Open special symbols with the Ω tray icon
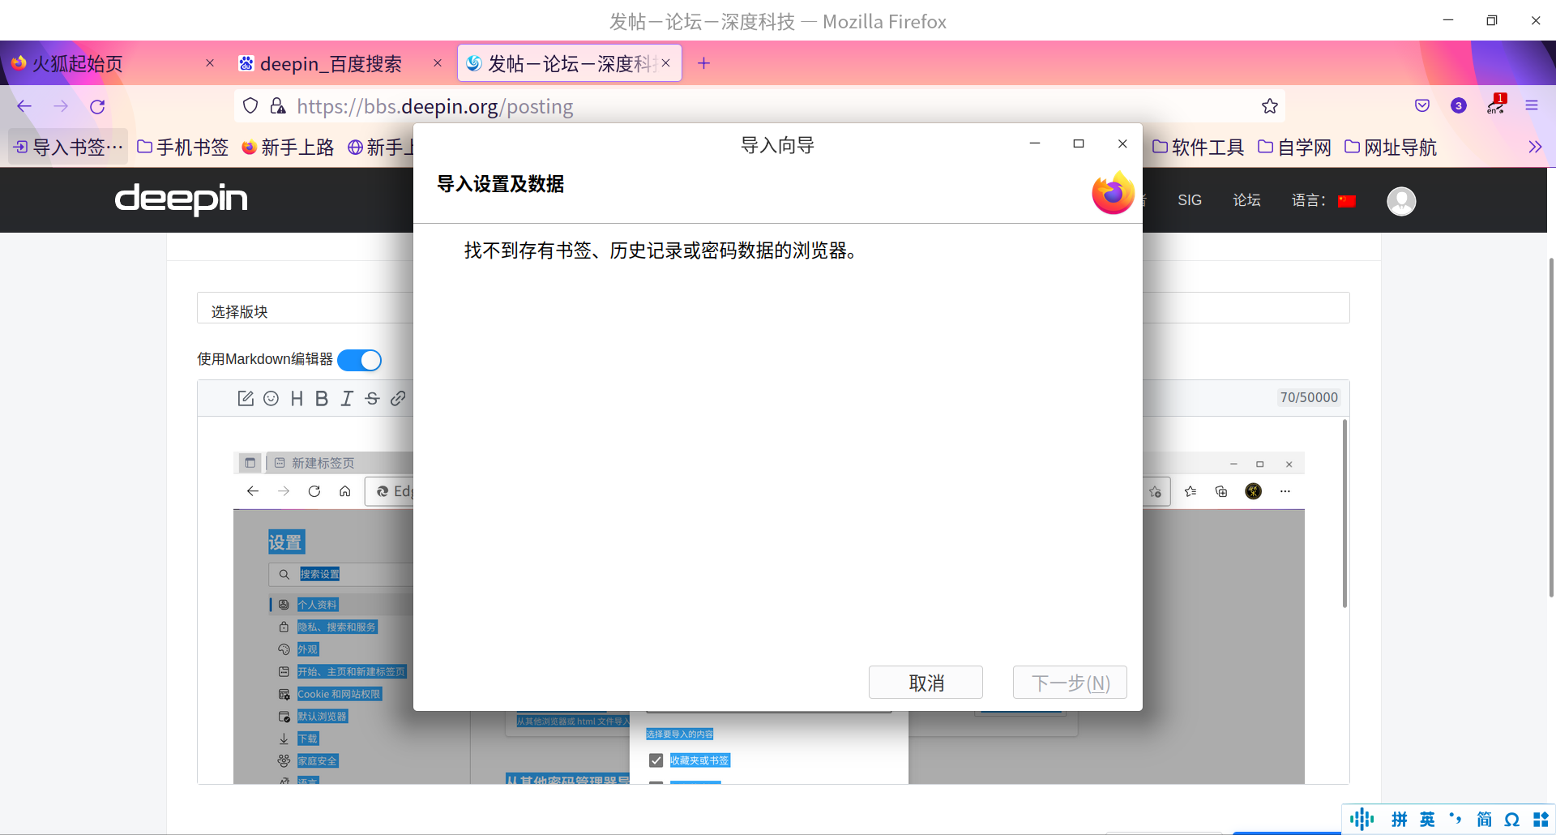This screenshot has width=1556, height=835. 1514,819
